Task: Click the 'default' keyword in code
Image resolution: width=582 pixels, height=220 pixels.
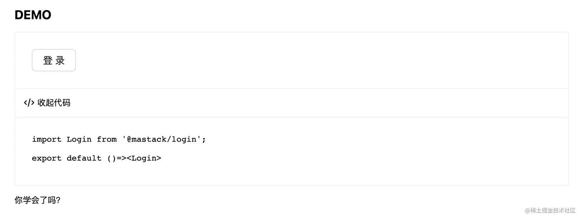Action: pos(84,158)
